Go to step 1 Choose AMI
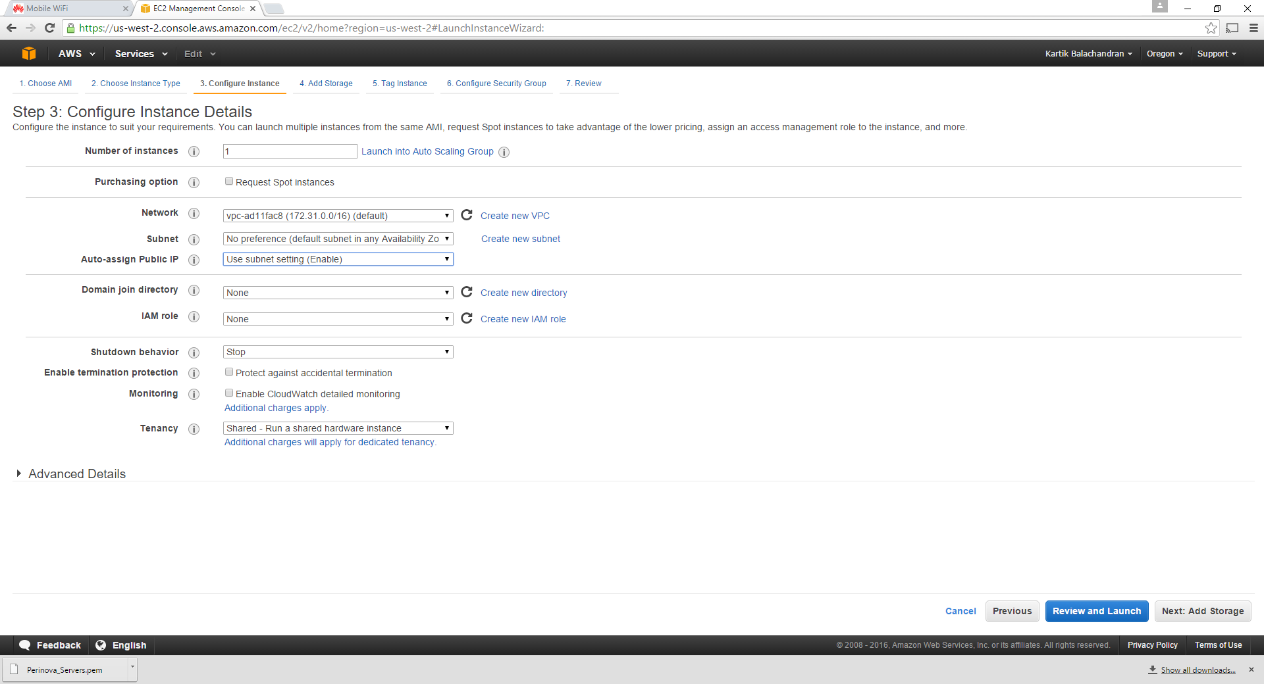The height and width of the screenshot is (684, 1264). [45, 84]
